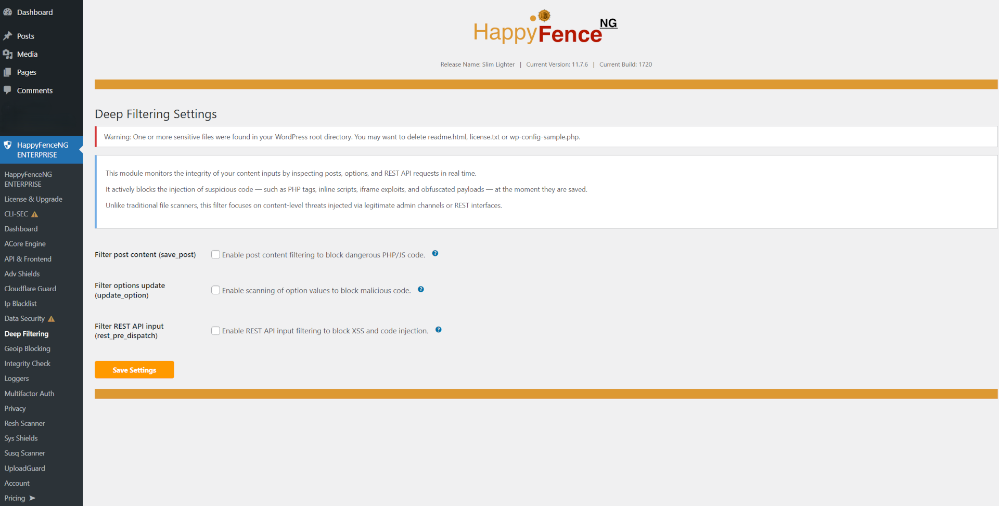Open help icon for post content filtering
The width and height of the screenshot is (999, 506).
(436, 254)
